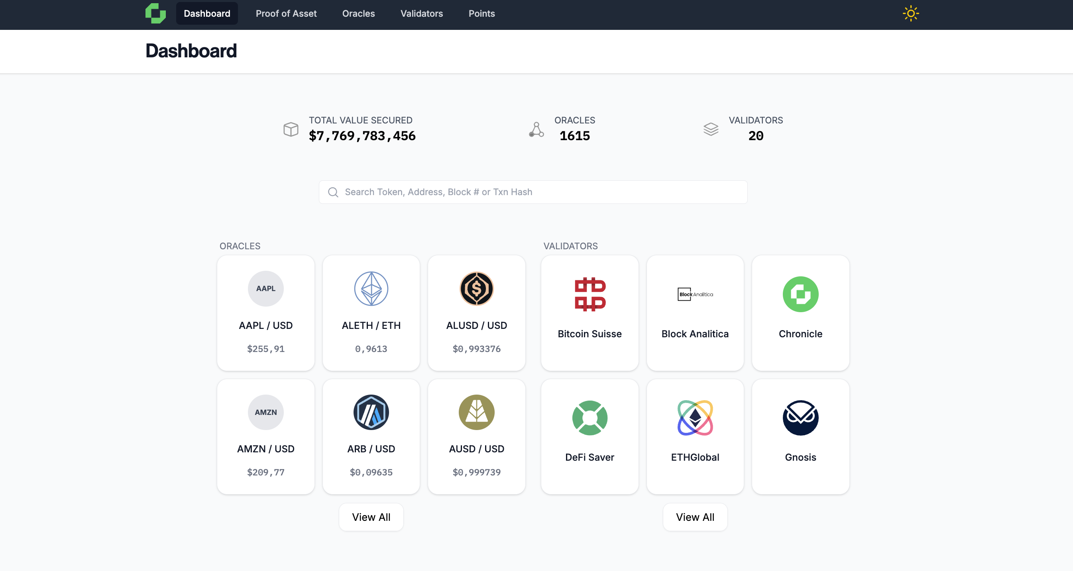Open the ALUSD / USD oracle link
Viewport: 1073px width, 571px height.
(476, 325)
